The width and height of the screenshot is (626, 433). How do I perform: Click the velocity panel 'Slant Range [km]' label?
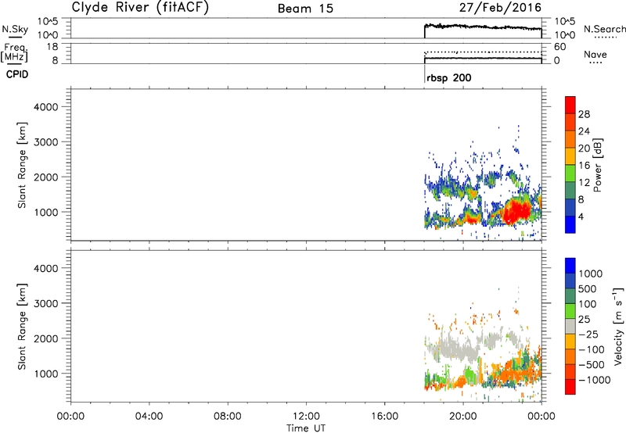(x=22, y=326)
